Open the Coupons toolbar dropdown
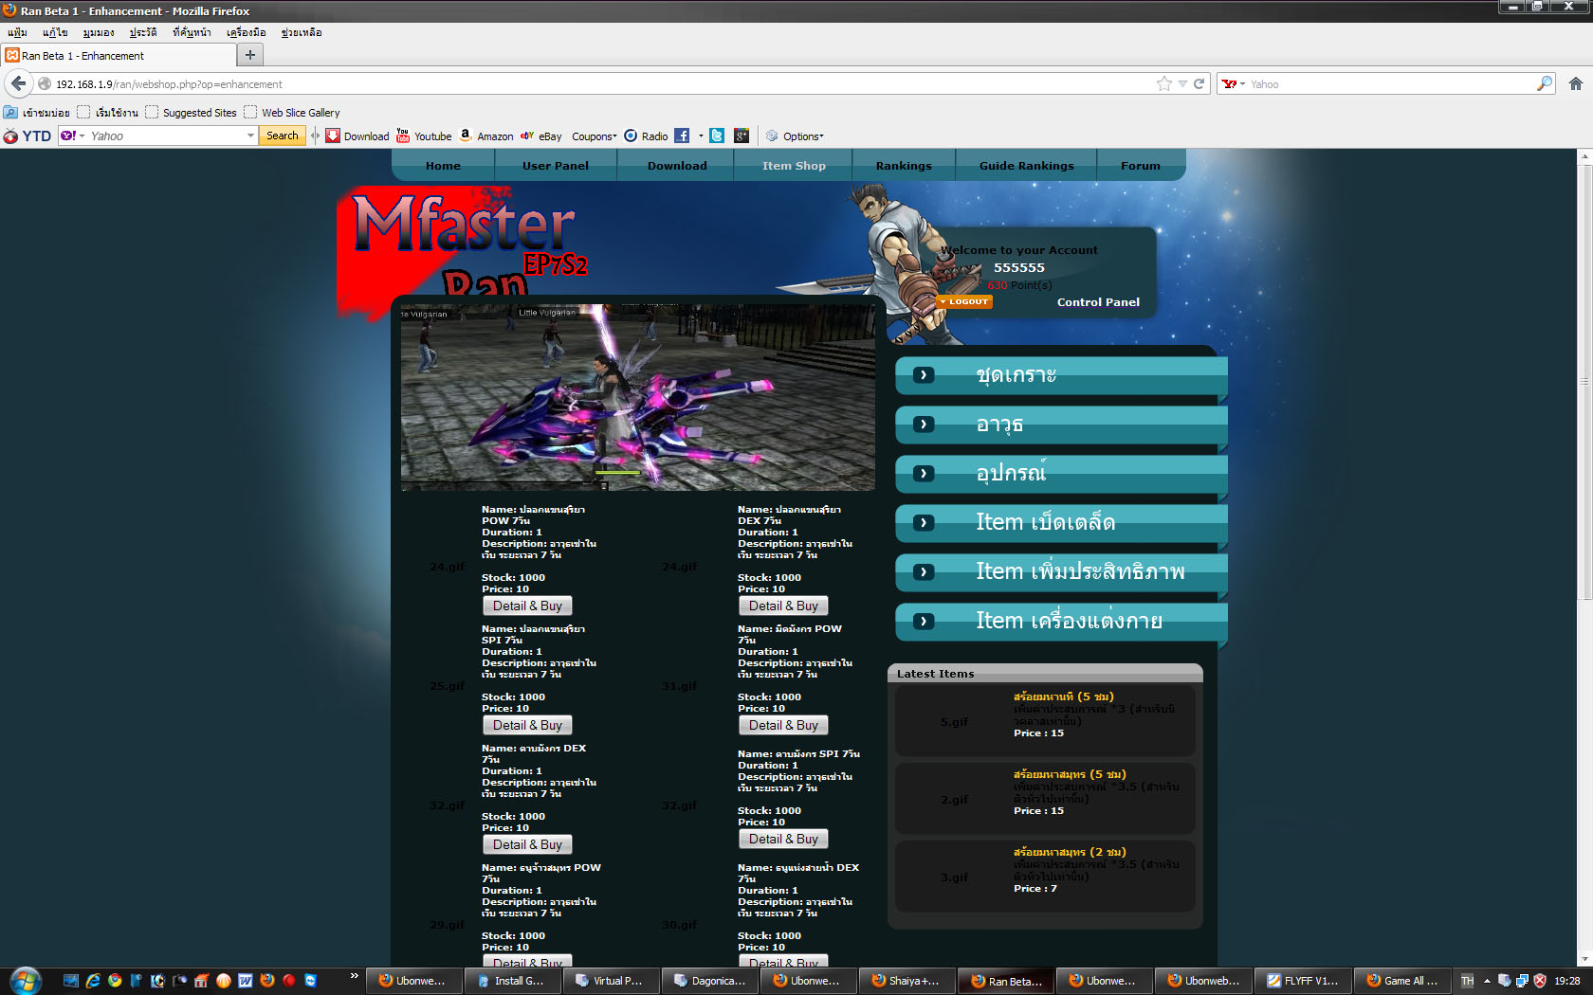 (x=595, y=136)
